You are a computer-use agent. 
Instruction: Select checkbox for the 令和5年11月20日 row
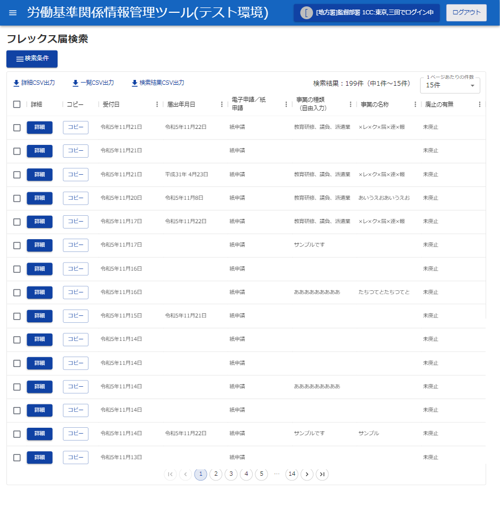(17, 198)
